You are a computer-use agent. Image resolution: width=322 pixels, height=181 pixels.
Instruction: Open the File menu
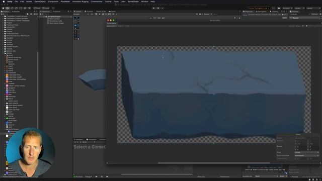click(x=16, y=2)
